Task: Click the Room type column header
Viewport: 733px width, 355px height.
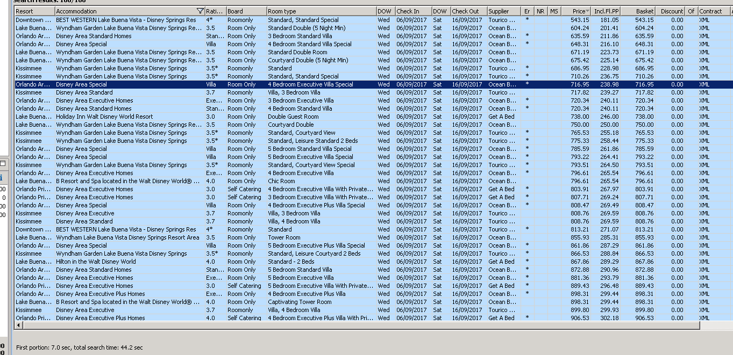Action: click(321, 11)
